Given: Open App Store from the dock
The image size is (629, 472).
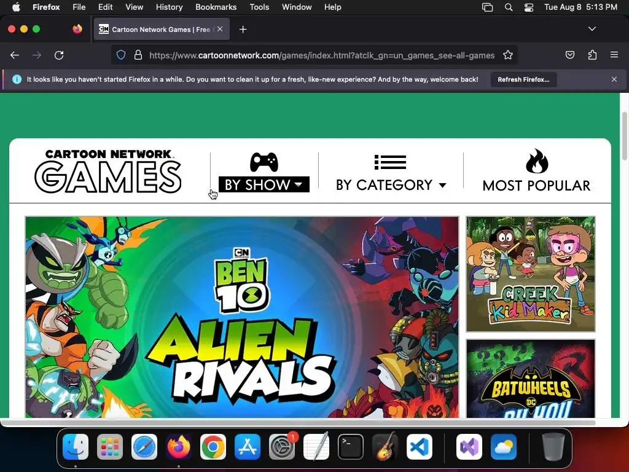Looking at the screenshot, I should coord(248,447).
